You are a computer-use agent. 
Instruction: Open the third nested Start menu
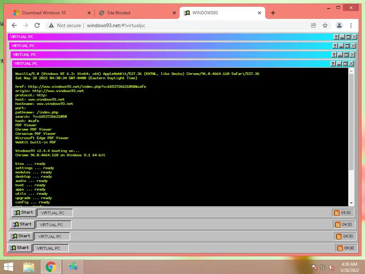pos(21,236)
